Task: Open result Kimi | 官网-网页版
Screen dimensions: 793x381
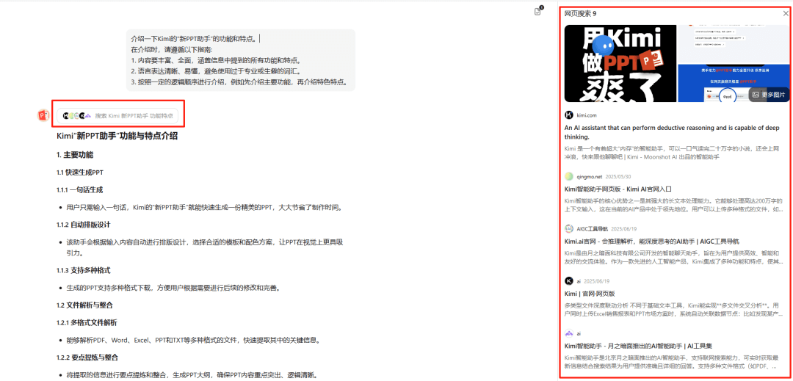Action: [589, 293]
